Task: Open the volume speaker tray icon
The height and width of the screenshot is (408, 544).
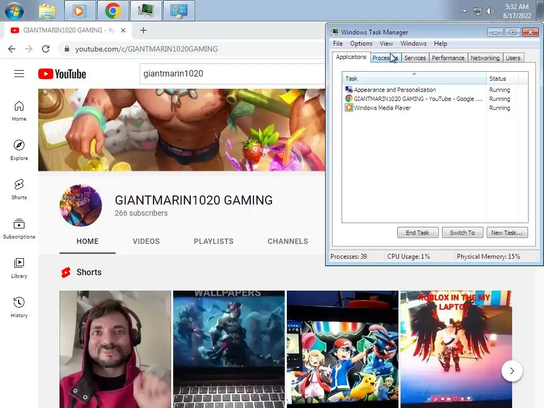Action: click(490, 11)
